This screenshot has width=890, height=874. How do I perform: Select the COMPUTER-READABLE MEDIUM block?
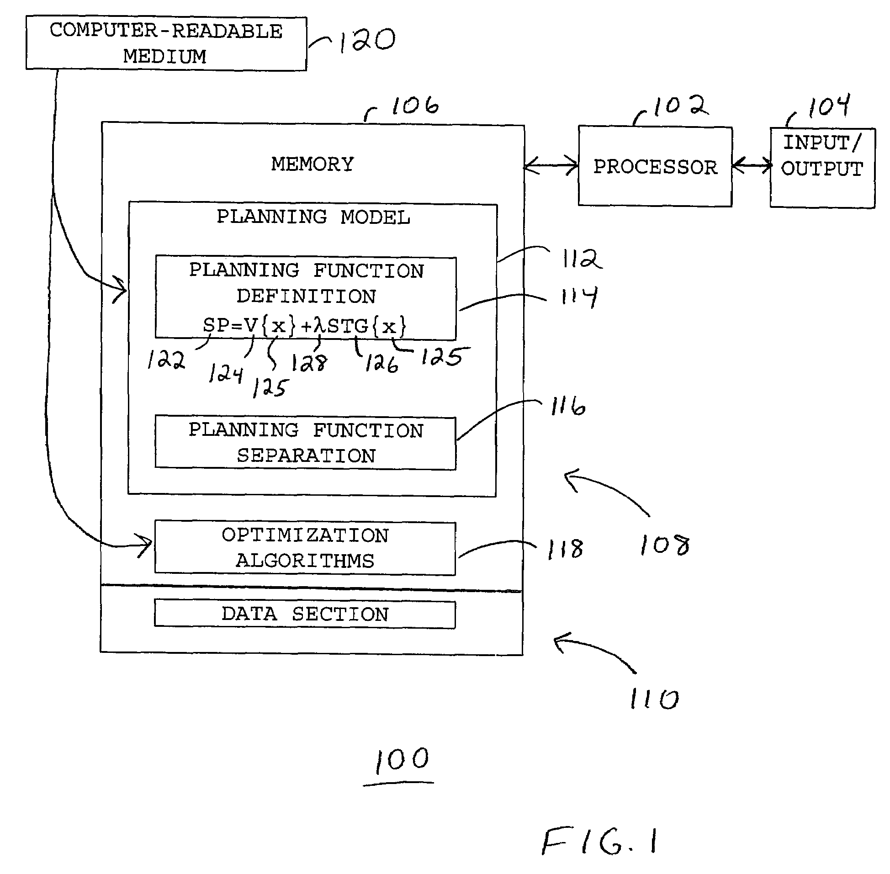point(123,47)
